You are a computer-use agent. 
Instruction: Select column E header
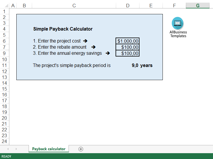coord(151,6)
